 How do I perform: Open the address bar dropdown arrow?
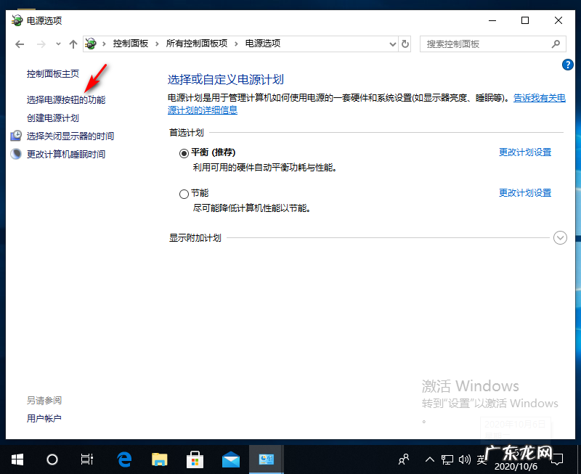click(x=391, y=44)
